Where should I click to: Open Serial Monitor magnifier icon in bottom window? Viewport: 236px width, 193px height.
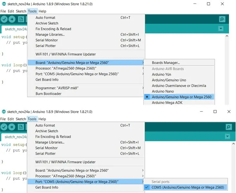coord(229,127)
